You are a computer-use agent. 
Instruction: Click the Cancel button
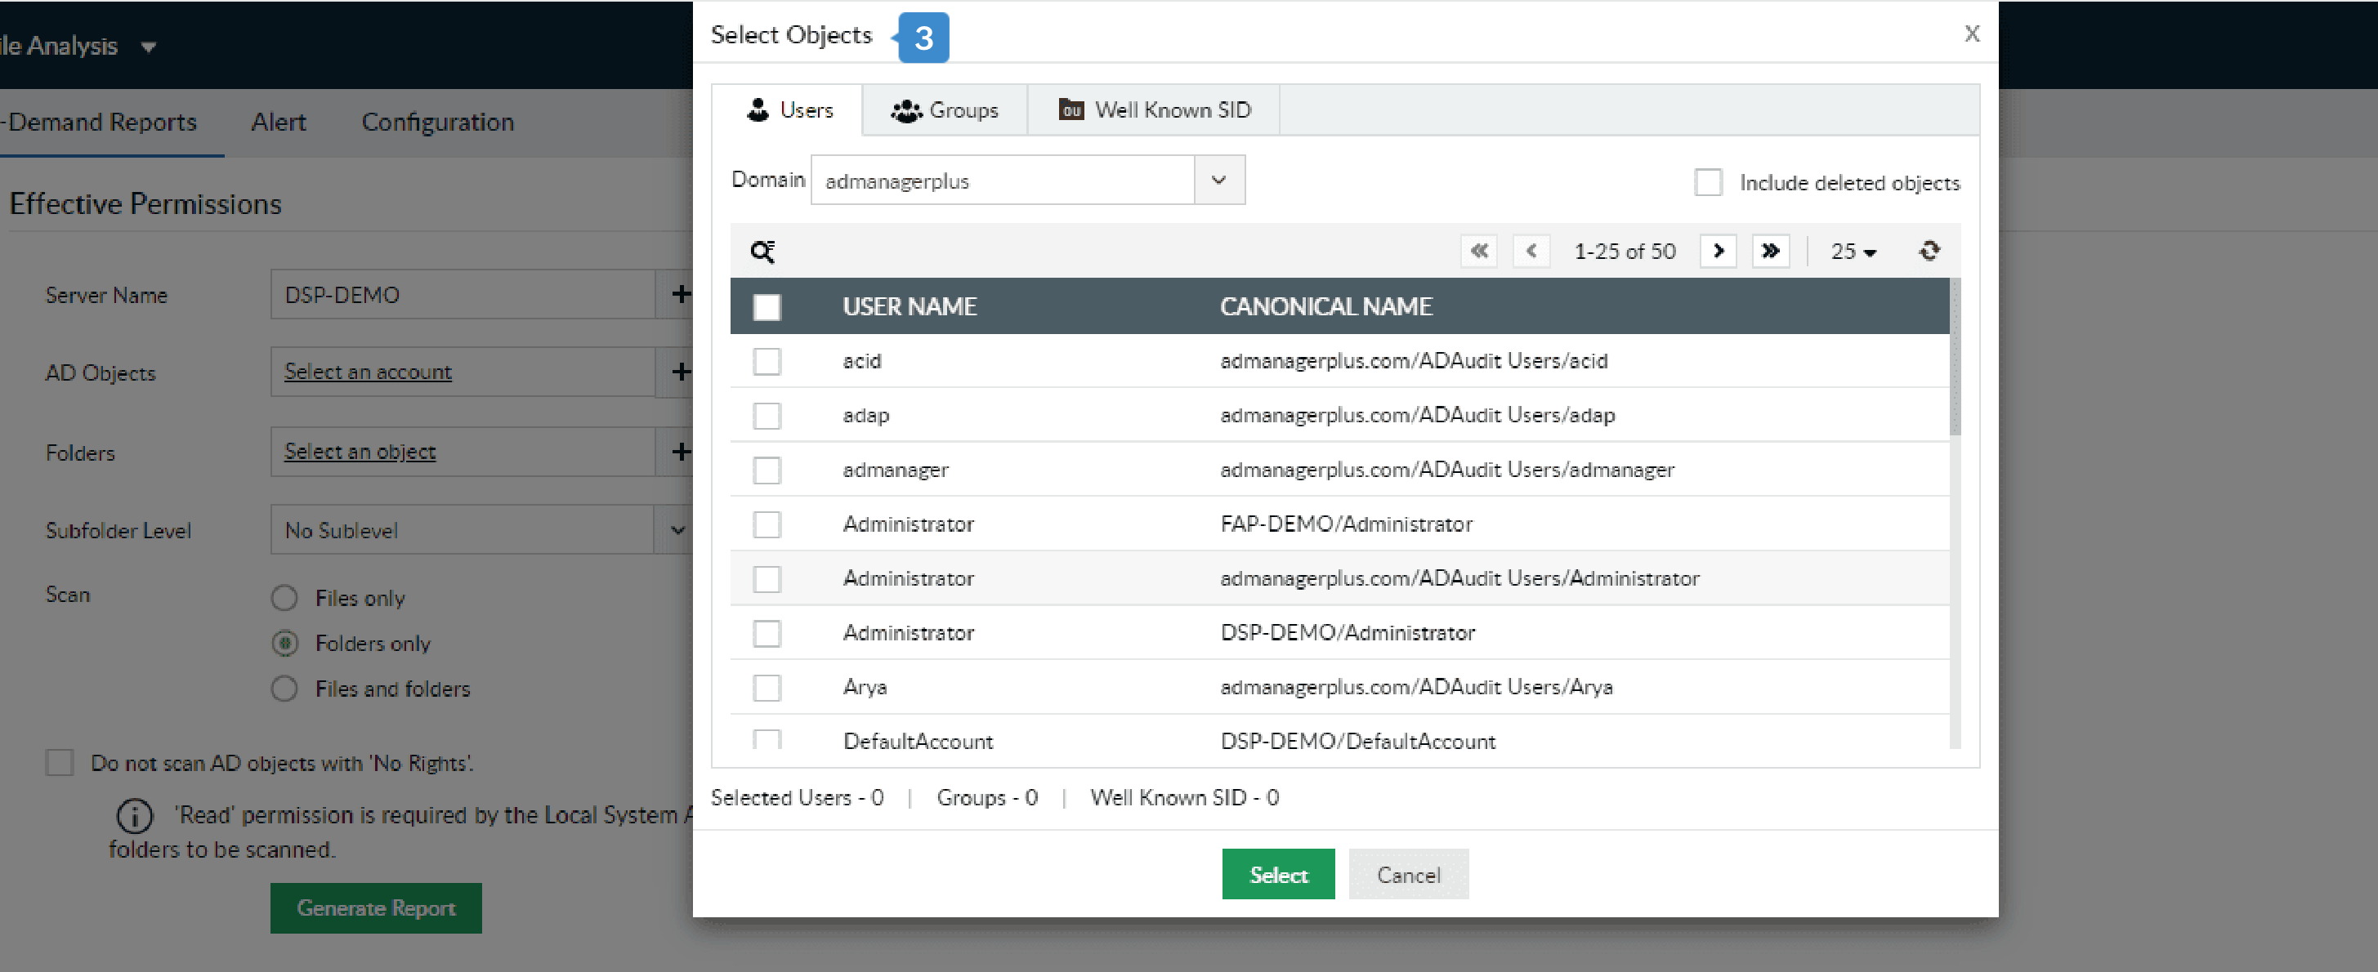coord(1408,874)
